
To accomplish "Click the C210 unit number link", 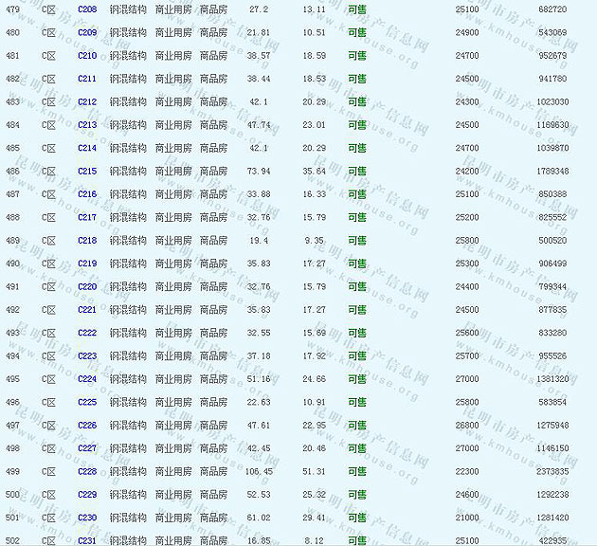I will pos(87,56).
